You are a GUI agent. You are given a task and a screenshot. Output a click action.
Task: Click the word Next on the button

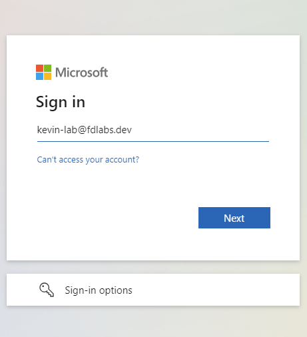tap(234, 218)
